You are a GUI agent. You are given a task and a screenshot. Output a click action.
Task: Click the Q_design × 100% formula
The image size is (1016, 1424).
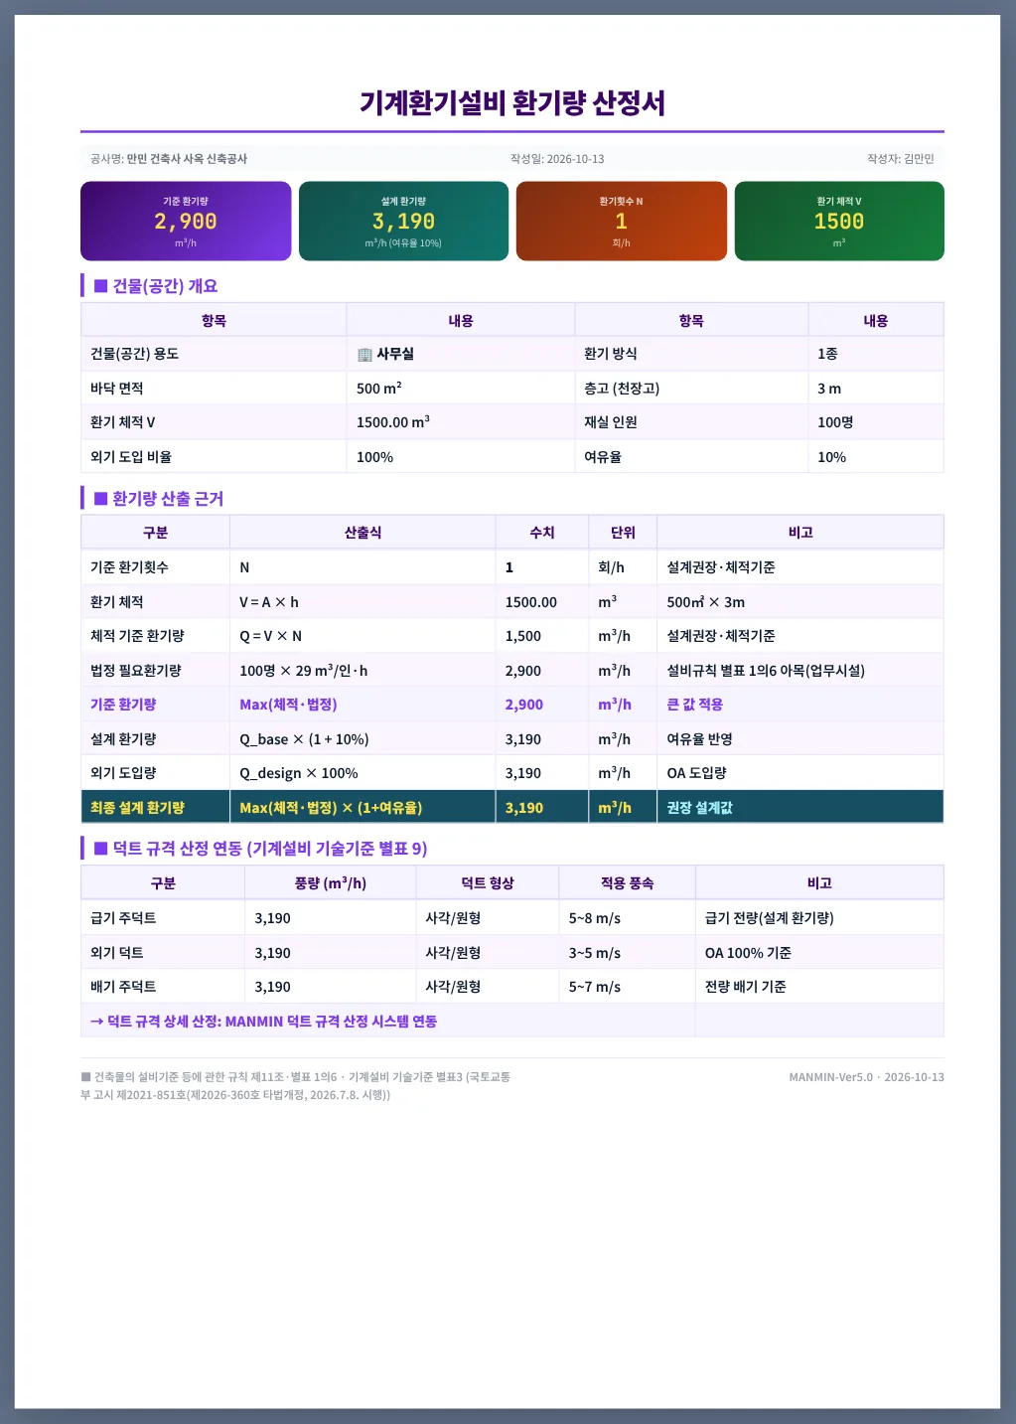coord(299,773)
